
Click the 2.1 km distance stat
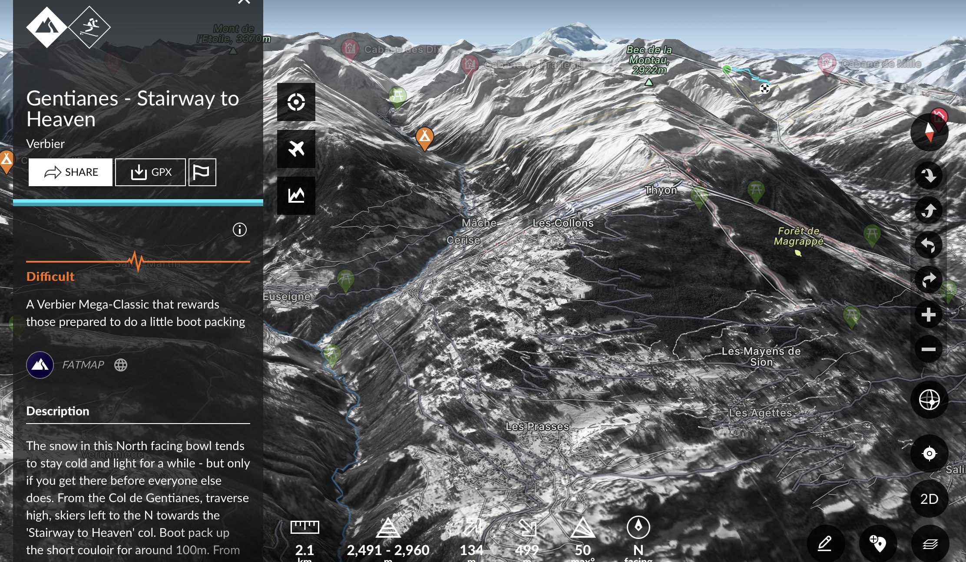(304, 540)
